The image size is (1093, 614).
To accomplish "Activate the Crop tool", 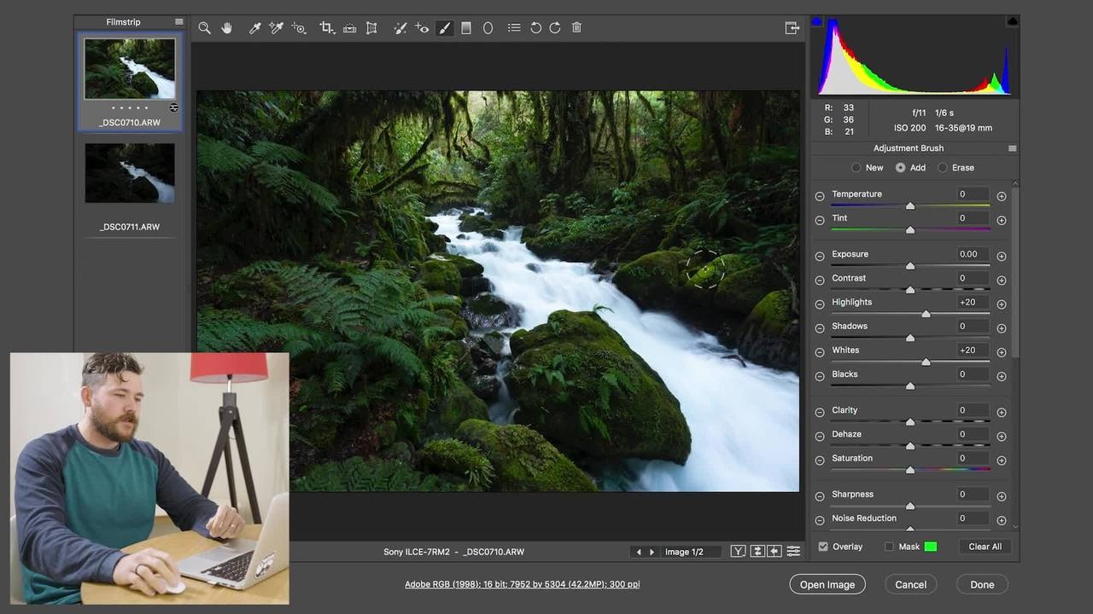I will click(326, 28).
